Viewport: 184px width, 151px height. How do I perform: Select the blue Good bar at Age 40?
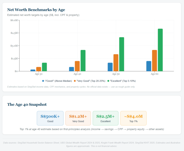click(71, 69)
